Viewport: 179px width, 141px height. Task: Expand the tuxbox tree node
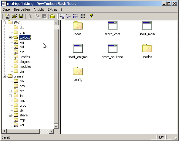(x=10, y=37)
